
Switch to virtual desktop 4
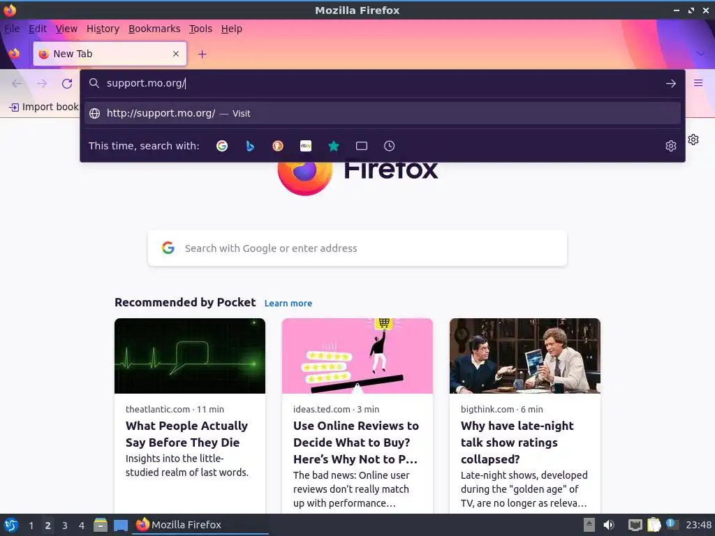82,526
